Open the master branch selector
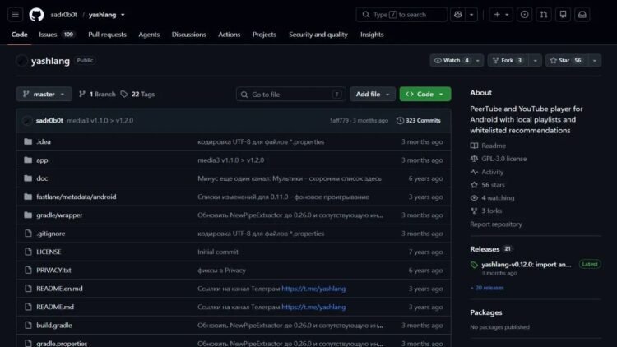617x347 pixels. pyautogui.click(x=44, y=94)
